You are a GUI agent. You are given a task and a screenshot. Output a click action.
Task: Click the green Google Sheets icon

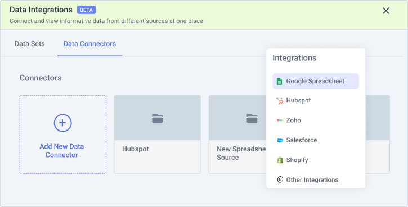coord(280,81)
